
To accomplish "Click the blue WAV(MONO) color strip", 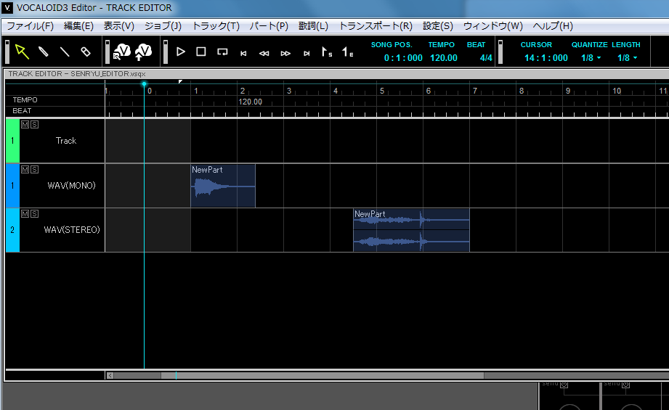I will (12, 185).
